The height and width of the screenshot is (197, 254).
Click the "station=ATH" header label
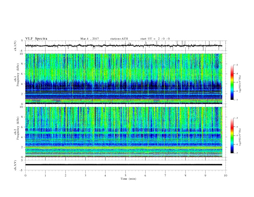tap(119, 39)
